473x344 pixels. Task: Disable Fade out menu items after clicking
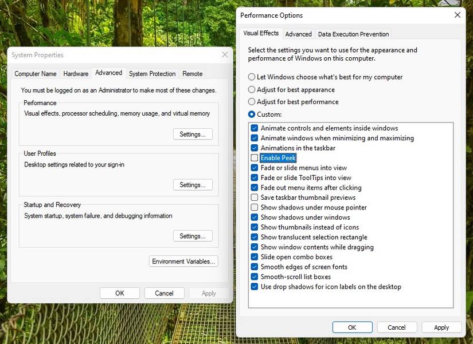tap(255, 188)
